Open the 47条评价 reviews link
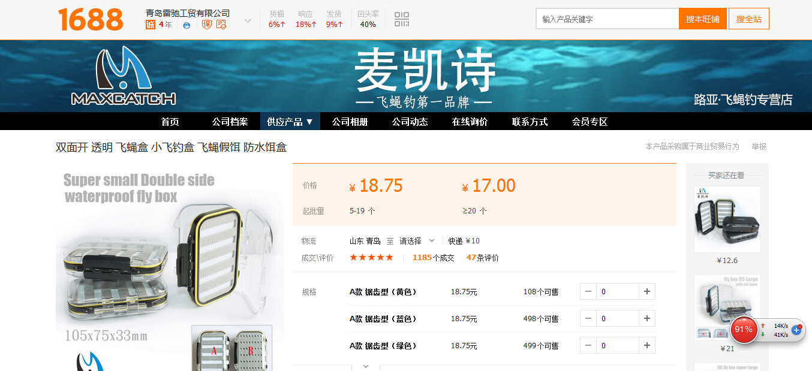Viewport: 812px width, 371px height. coord(483,258)
